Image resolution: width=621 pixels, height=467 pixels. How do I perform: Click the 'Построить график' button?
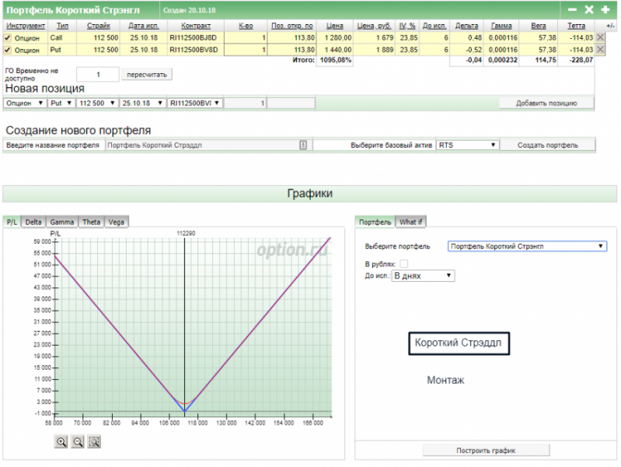486,451
